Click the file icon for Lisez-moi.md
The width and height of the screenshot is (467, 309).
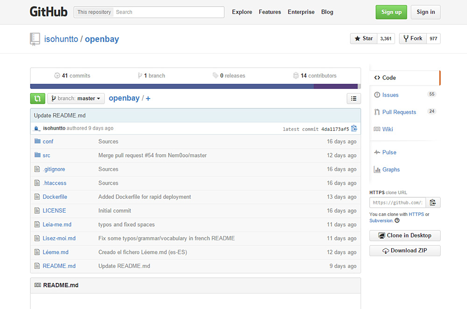point(37,238)
